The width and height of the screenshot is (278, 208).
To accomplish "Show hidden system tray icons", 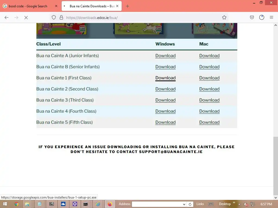I will [239, 204].
